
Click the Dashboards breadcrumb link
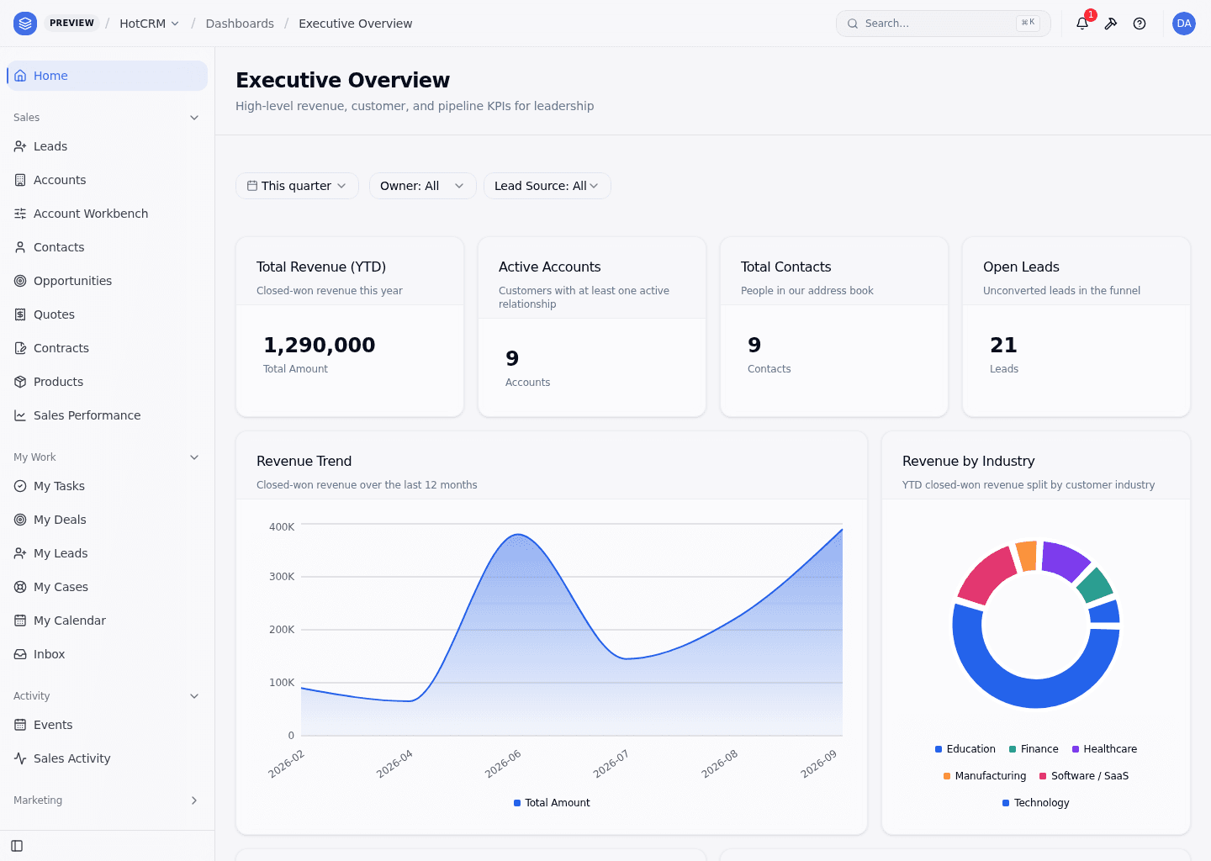pyautogui.click(x=240, y=24)
